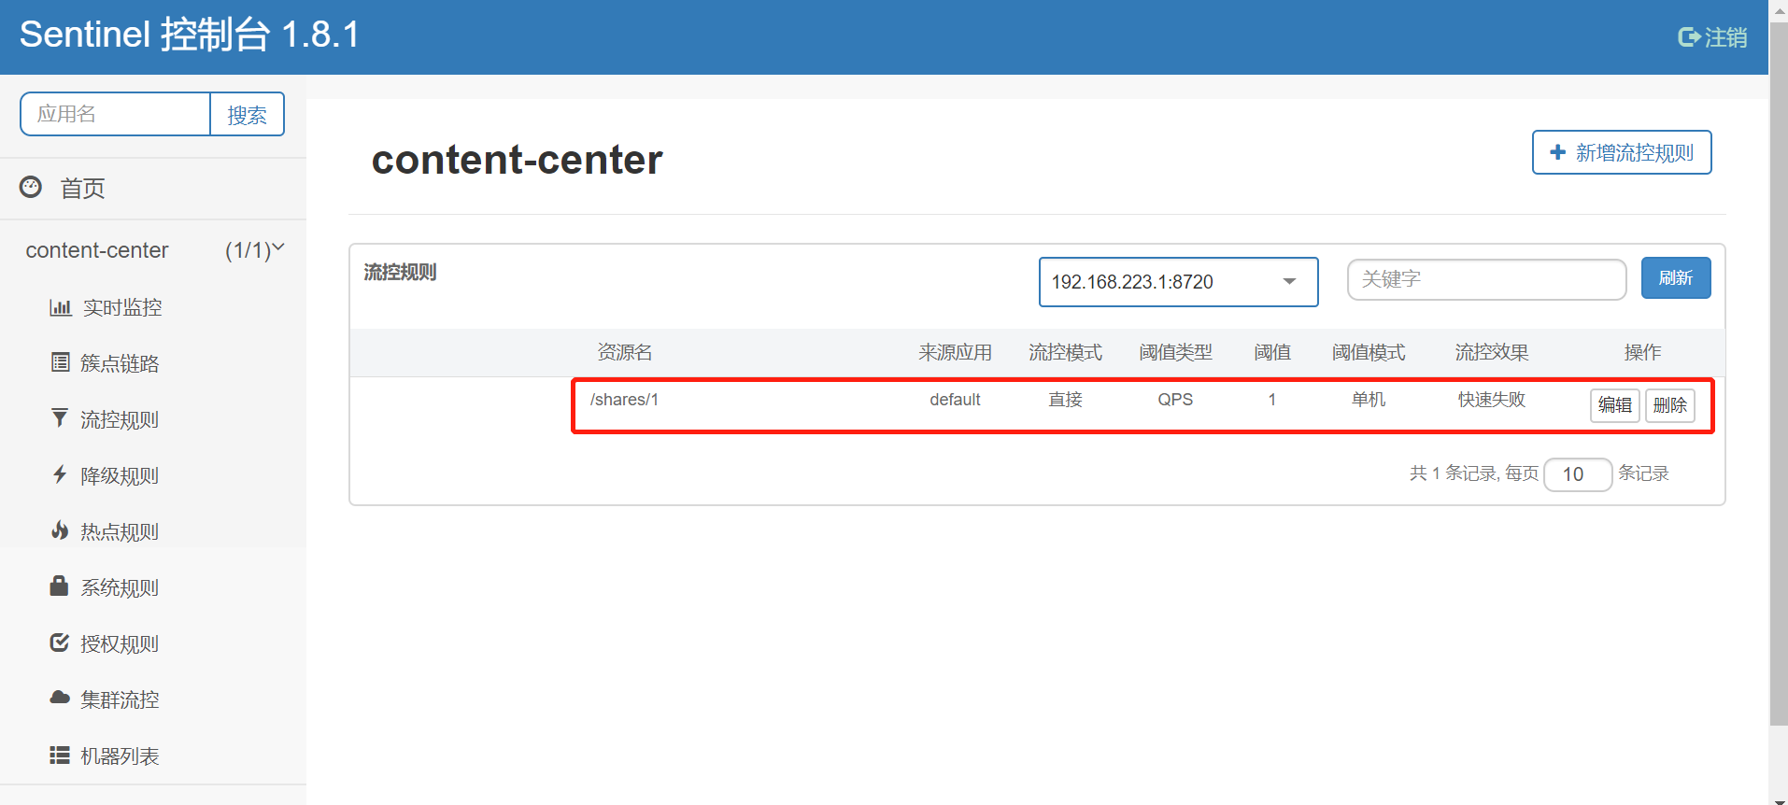Click the logout arrow icon
Image resolution: width=1788 pixels, height=805 pixels.
pos(1689,37)
